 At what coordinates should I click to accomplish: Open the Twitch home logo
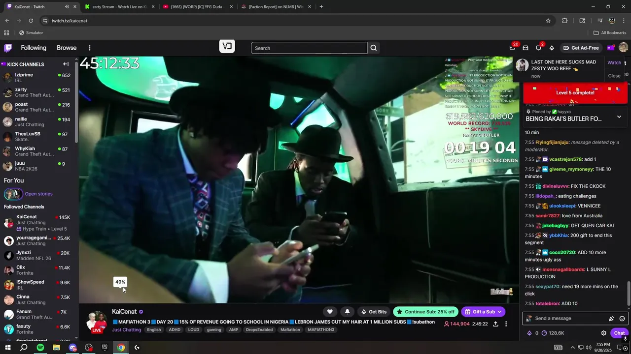point(8,48)
